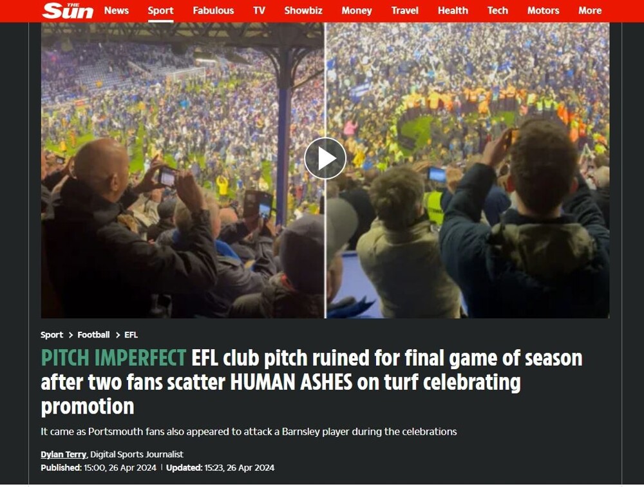Play the fan celebration video
The width and height of the screenshot is (644, 487).
click(325, 158)
